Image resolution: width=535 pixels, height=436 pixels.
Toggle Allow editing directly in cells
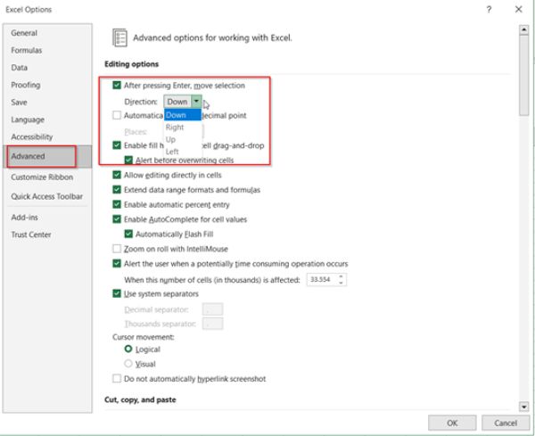point(118,176)
